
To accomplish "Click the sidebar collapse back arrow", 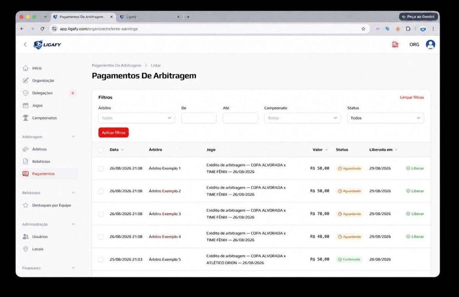I will coord(25,44).
